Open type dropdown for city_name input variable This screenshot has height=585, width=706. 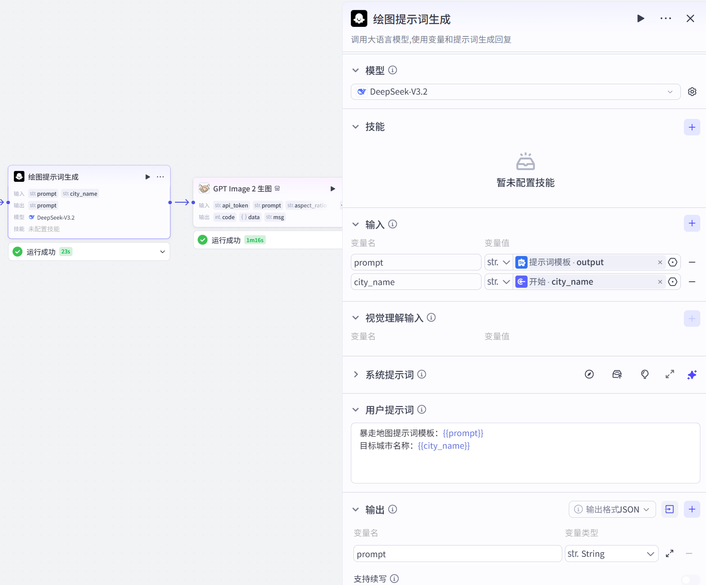[x=498, y=282]
